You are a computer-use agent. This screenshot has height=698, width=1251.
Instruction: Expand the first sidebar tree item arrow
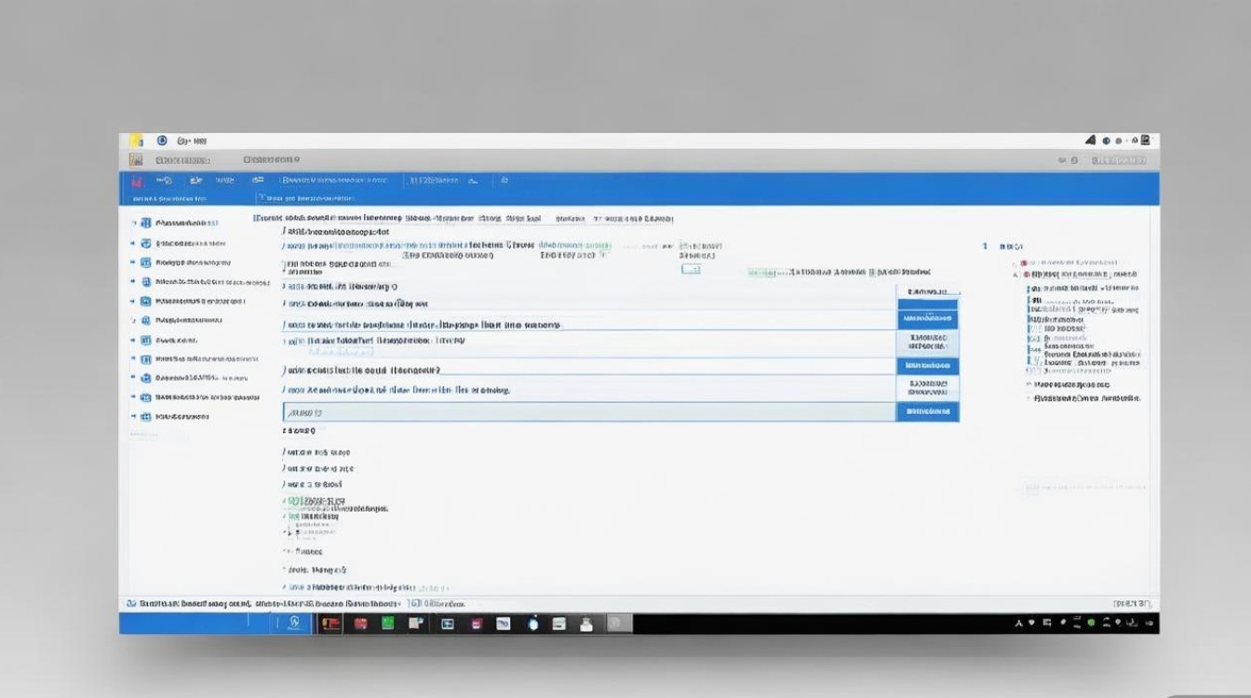[133, 223]
